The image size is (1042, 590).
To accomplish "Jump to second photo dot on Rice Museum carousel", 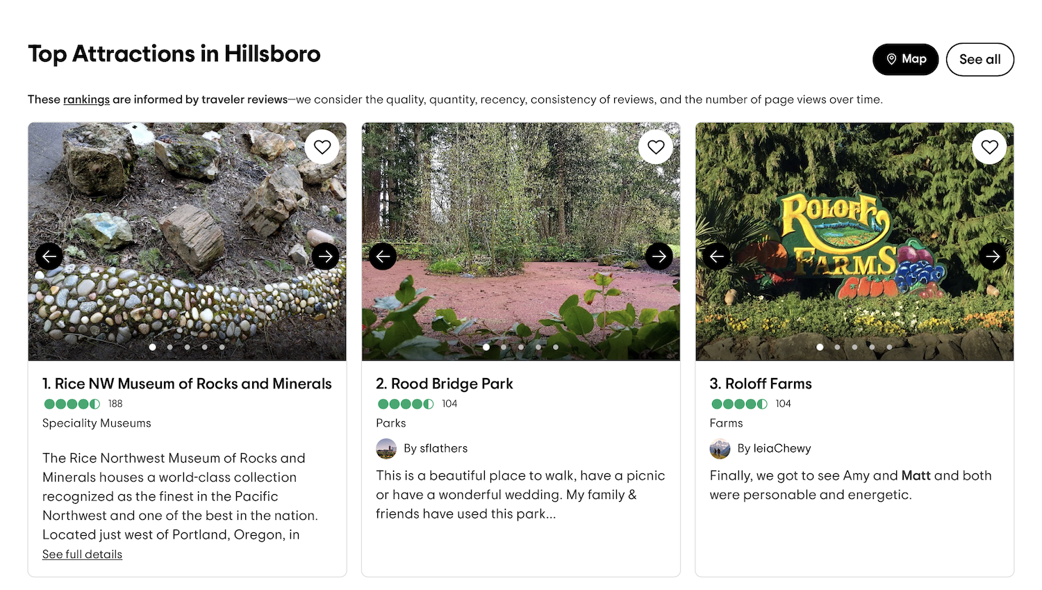I will [x=170, y=347].
